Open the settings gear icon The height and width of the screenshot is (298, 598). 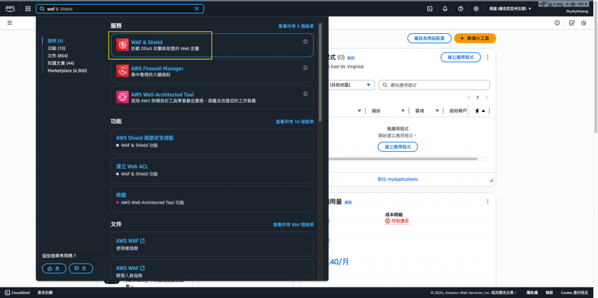[x=476, y=9]
